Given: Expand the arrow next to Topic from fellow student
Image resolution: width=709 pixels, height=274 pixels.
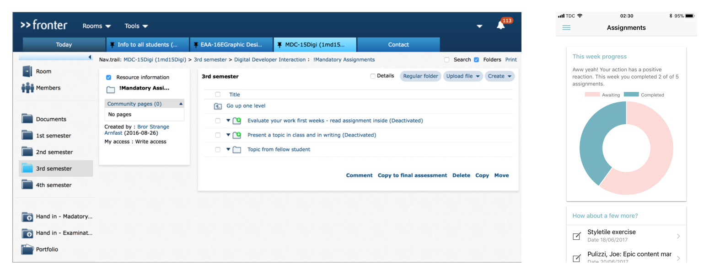Looking at the screenshot, I should [x=228, y=149].
